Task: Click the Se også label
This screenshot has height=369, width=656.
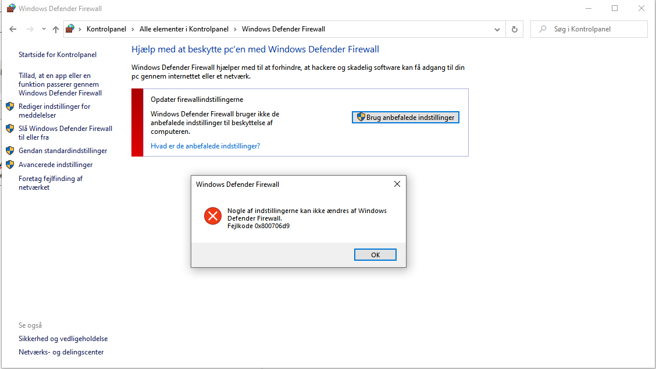Action: tap(30, 325)
